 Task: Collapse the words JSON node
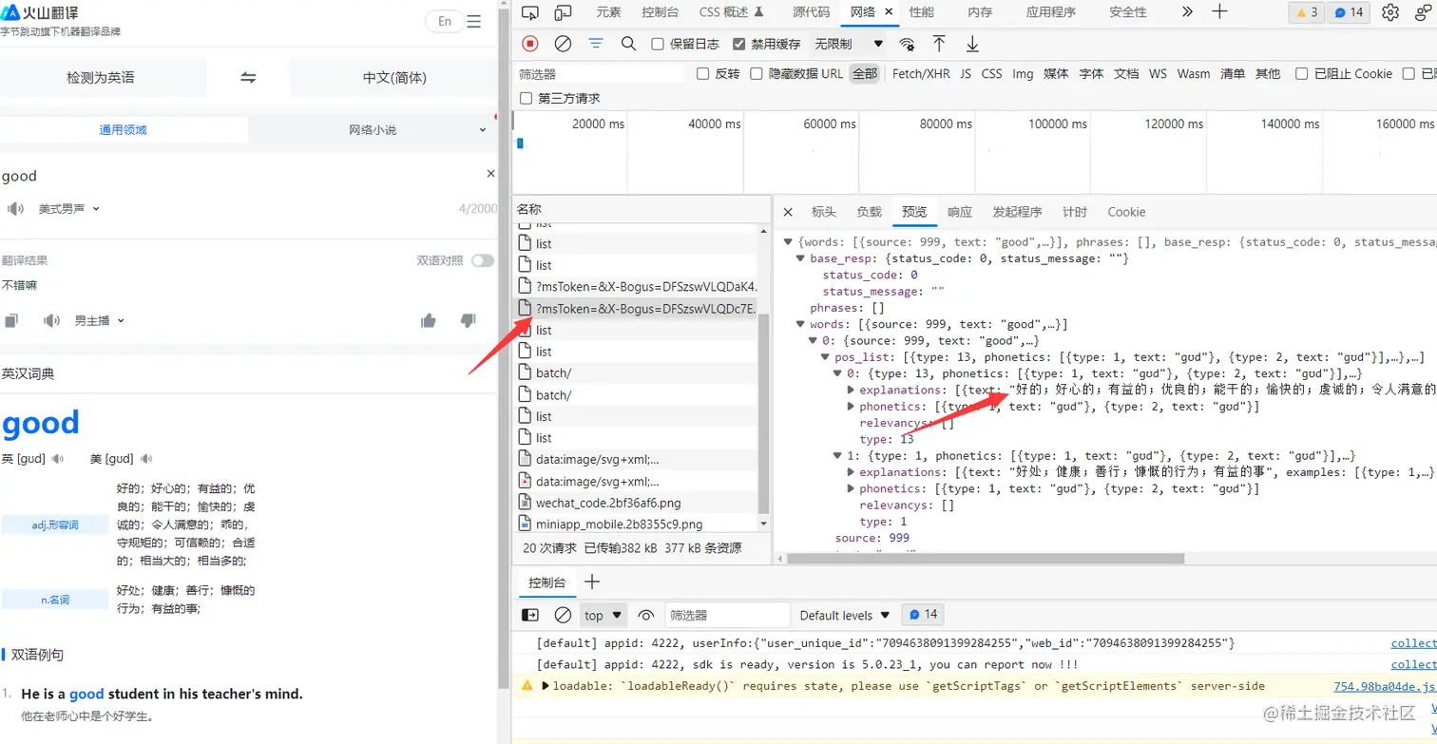(x=801, y=324)
